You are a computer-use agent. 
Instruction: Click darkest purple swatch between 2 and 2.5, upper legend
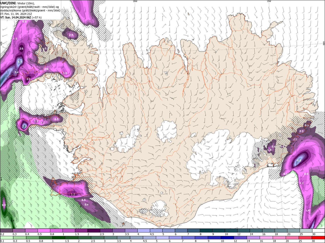93,231
